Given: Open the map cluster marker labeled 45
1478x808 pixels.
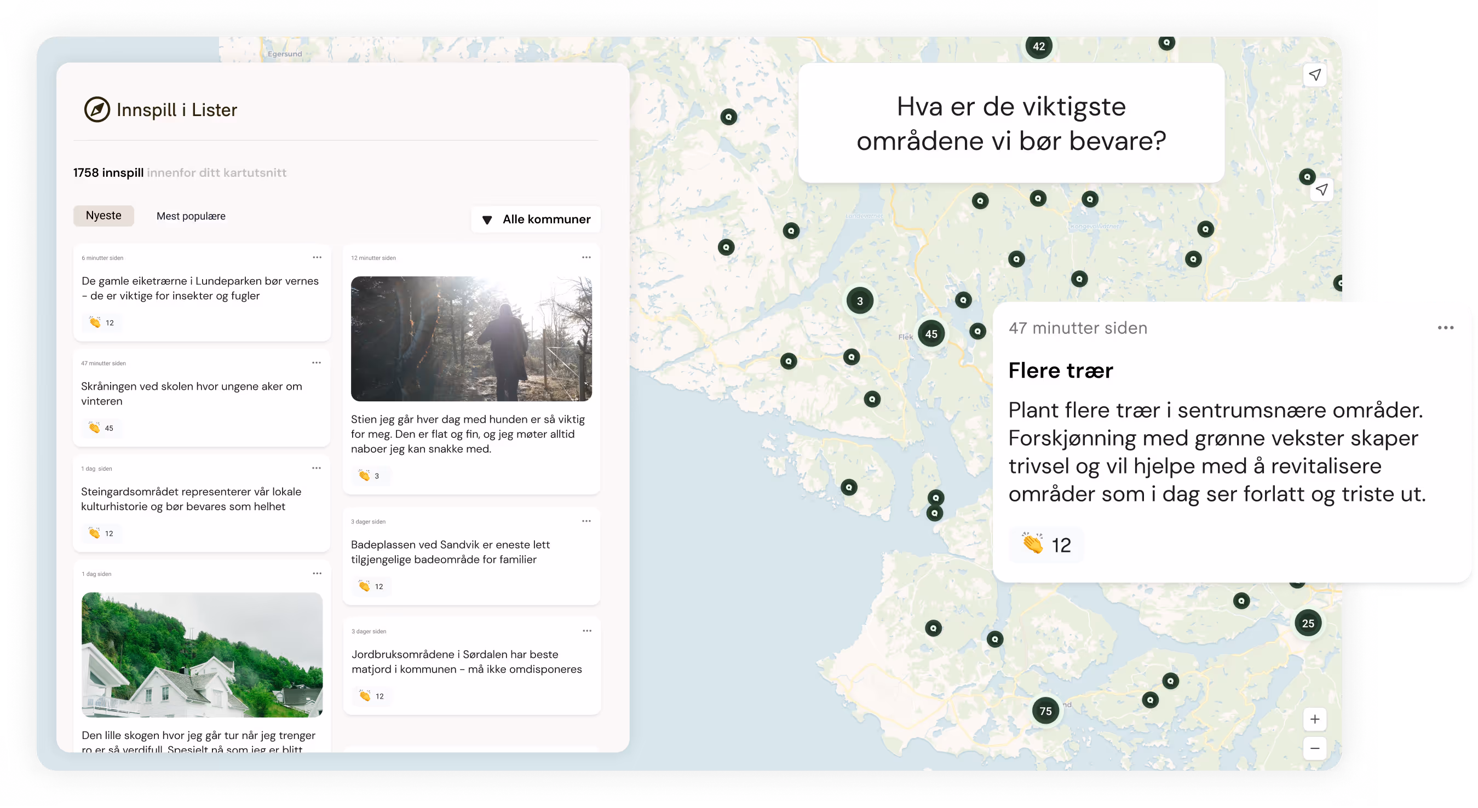Looking at the screenshot, I should [930, 334].
